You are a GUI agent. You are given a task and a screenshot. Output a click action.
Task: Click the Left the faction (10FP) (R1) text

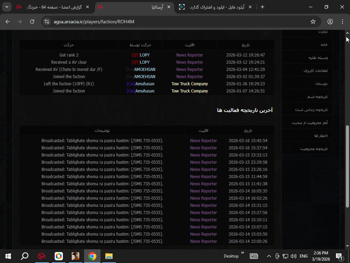point(69,84)
